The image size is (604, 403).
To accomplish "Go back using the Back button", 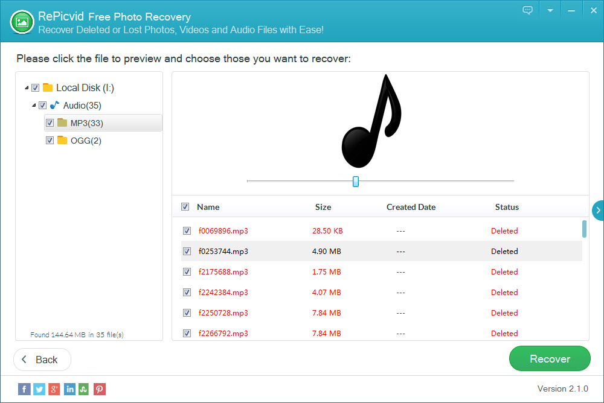I will [42, 359].
